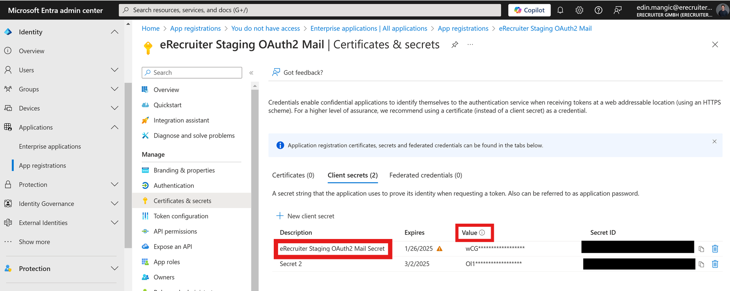Close the Certificates & secrets blade
Screen dimensions: 730x291
(715, 45)
